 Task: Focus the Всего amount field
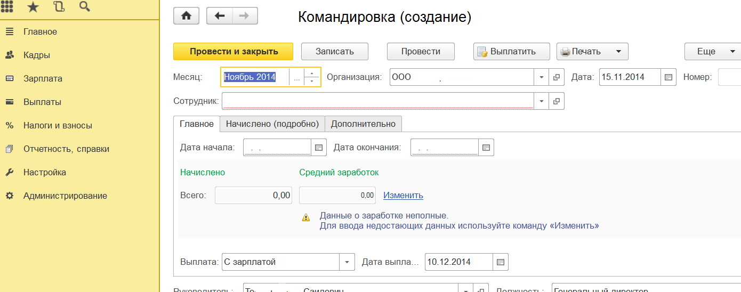tap(254, 195)
